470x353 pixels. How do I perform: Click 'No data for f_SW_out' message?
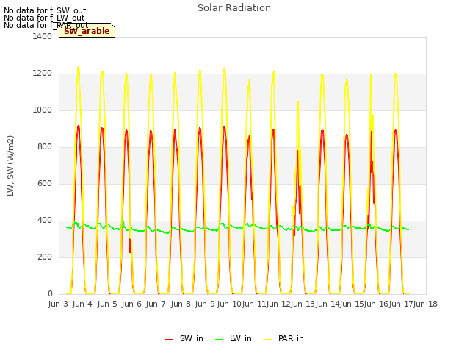[45, 10]
